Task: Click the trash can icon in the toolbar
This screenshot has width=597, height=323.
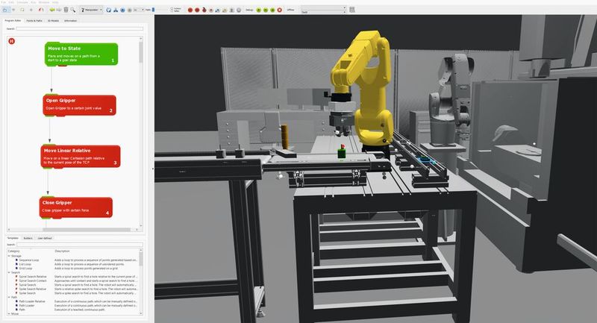Action: click(66, 10)
